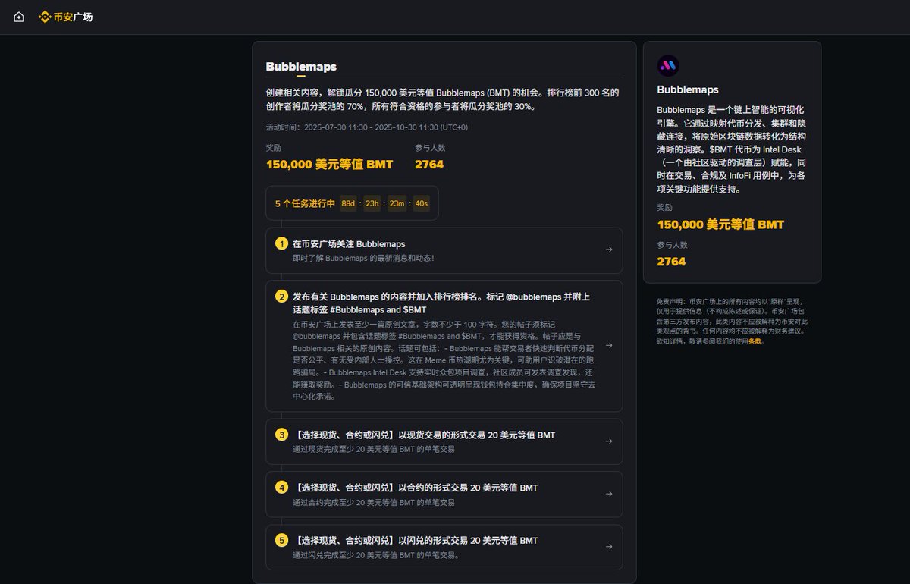Open the arrow for the 闪兑 trading task
The height and width of the screenshot is (584, 910).
(x=608, y=547)
